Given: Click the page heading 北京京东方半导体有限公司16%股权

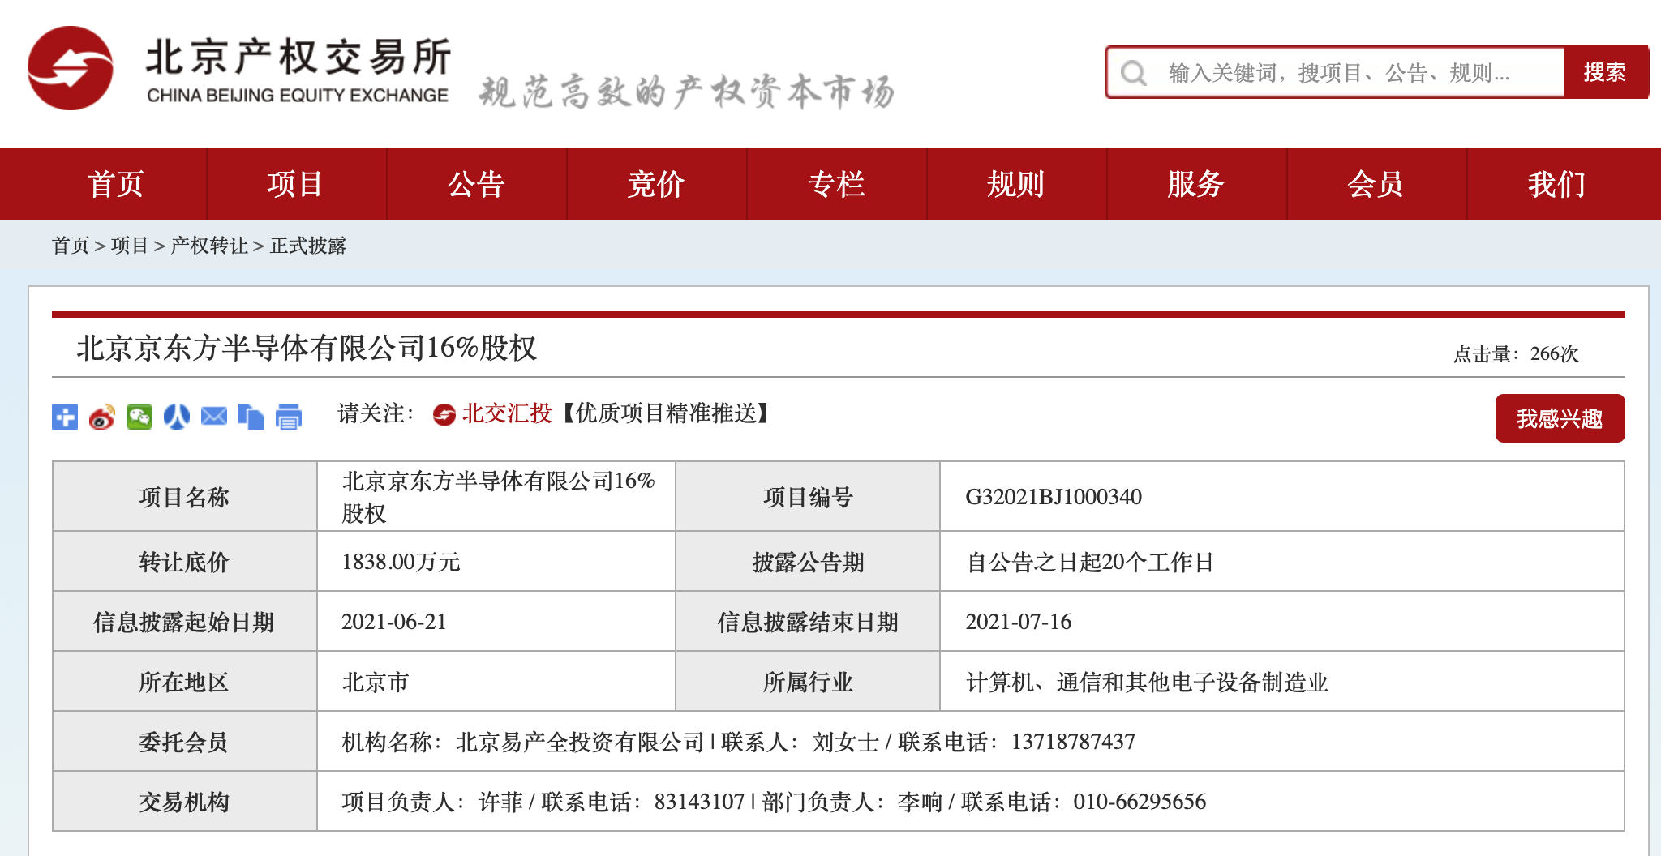Looking at the screenshot, I should click(x=307, y=348).
